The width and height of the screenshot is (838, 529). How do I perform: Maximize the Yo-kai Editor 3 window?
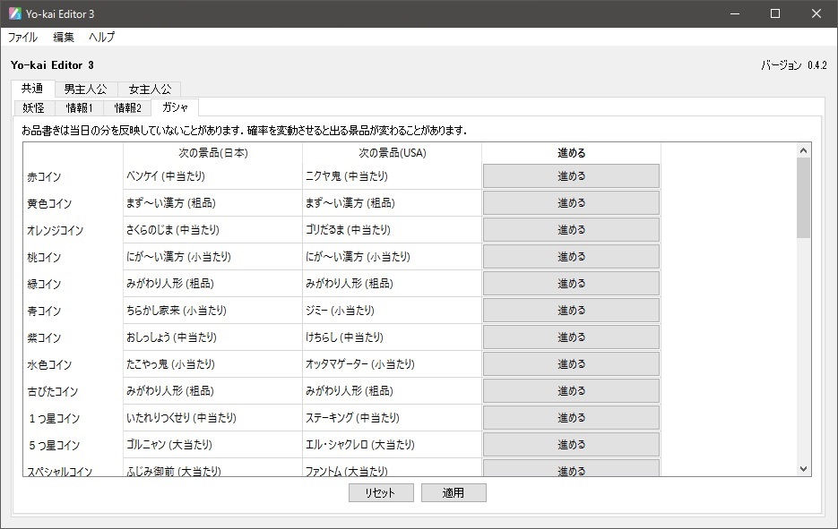point(775,14)
